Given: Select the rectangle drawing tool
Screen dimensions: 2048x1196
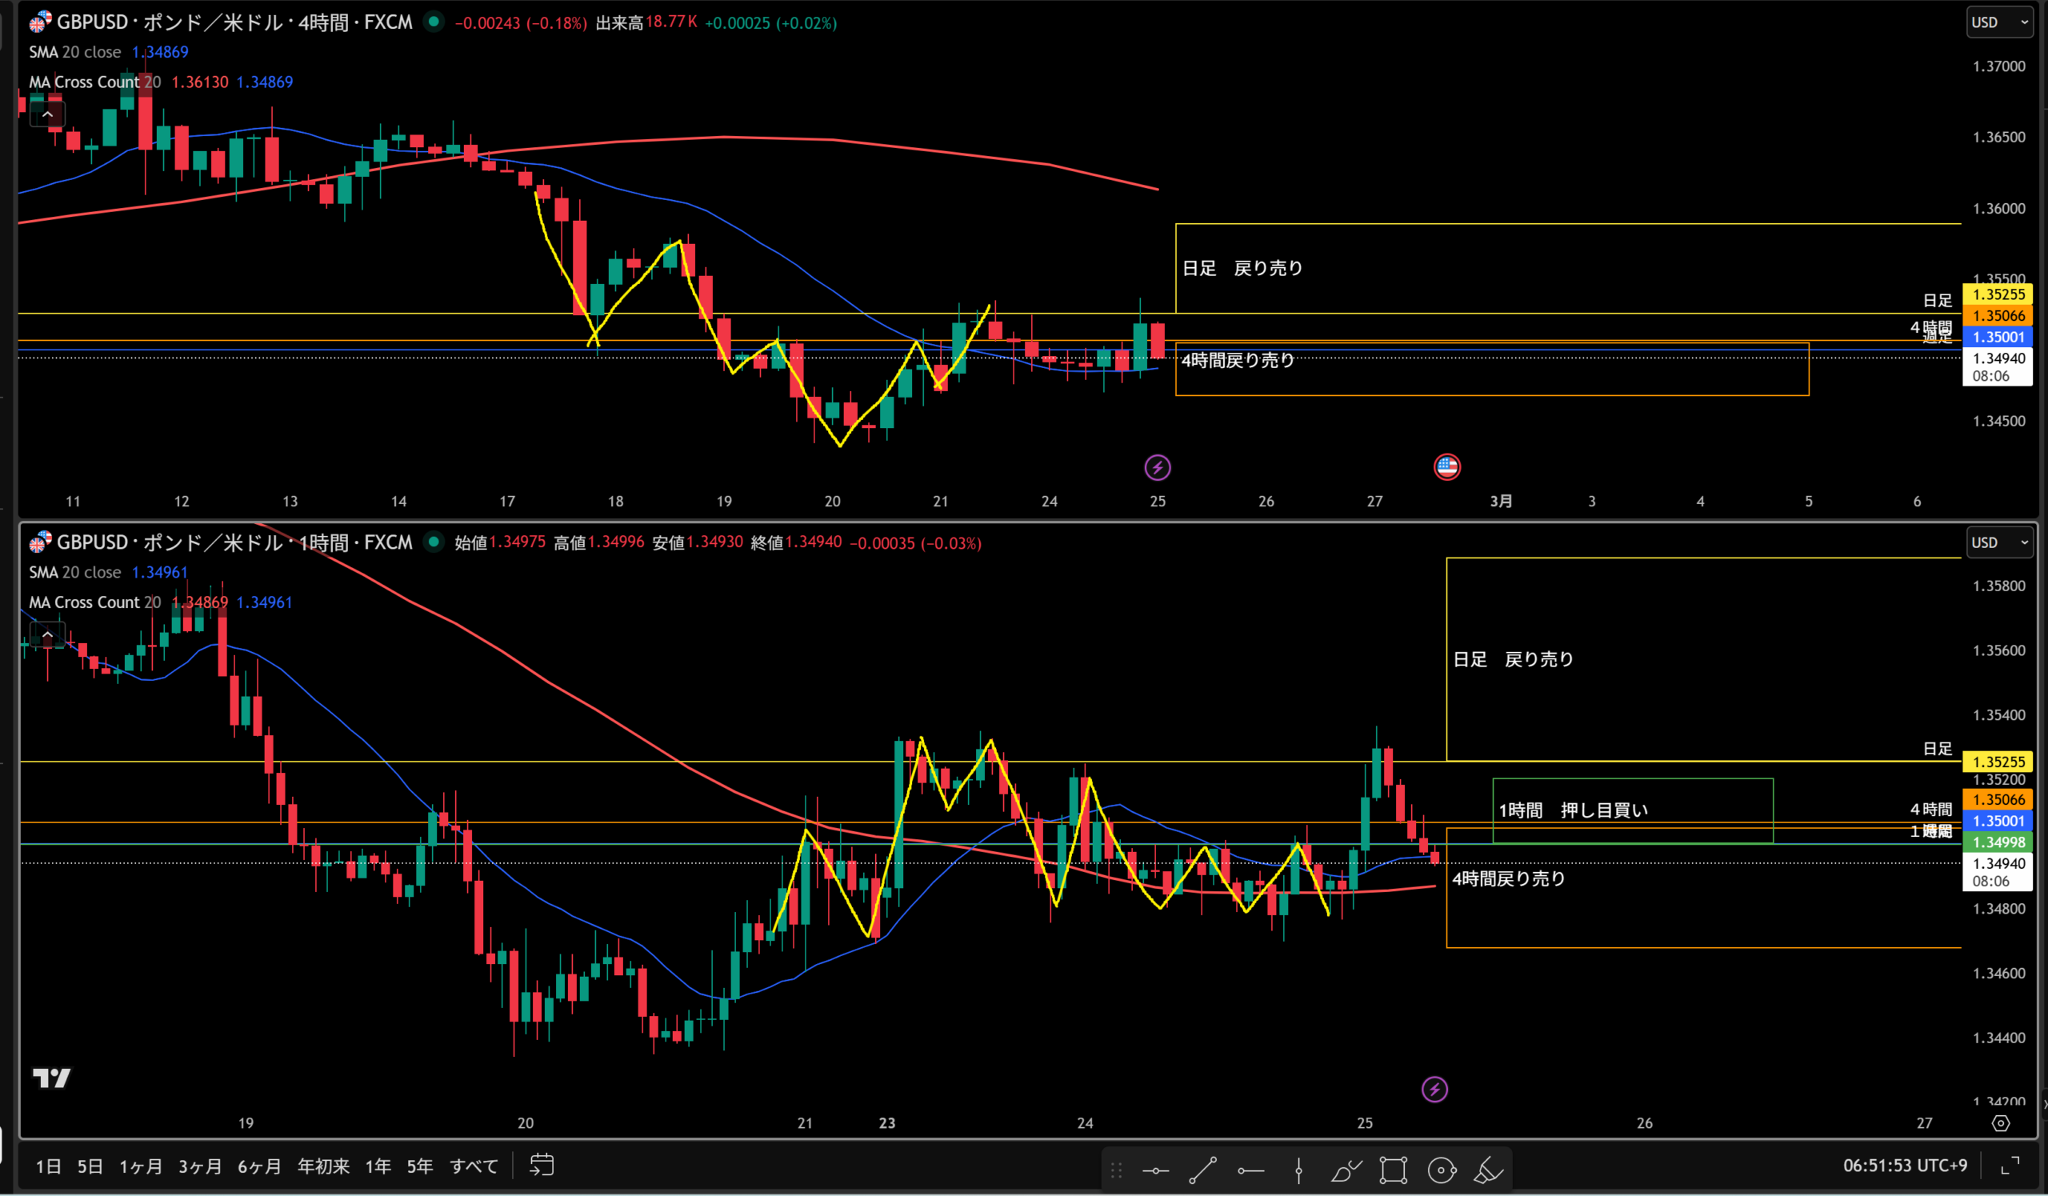Looking at the screenshot, I should 1393,1171.
